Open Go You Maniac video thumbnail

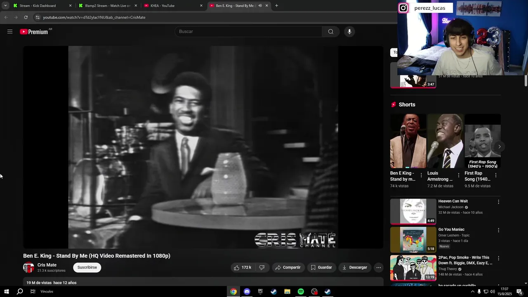[413, 240]
